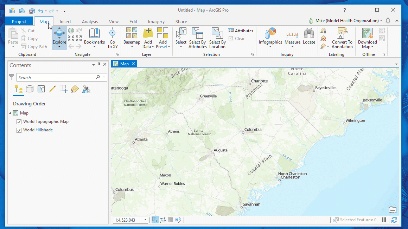Switch to the View tab
This screenshot has height=229, width=408.
tap(114, 21)
